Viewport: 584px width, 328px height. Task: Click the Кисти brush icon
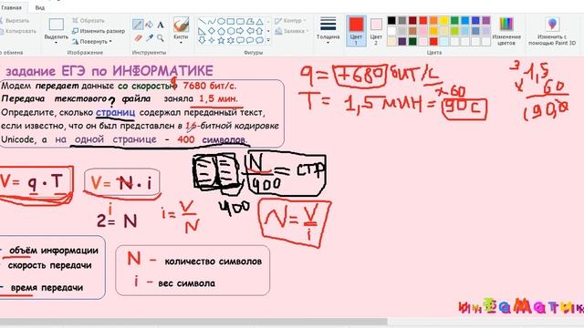pyautogui.click(x=181, y=25)
